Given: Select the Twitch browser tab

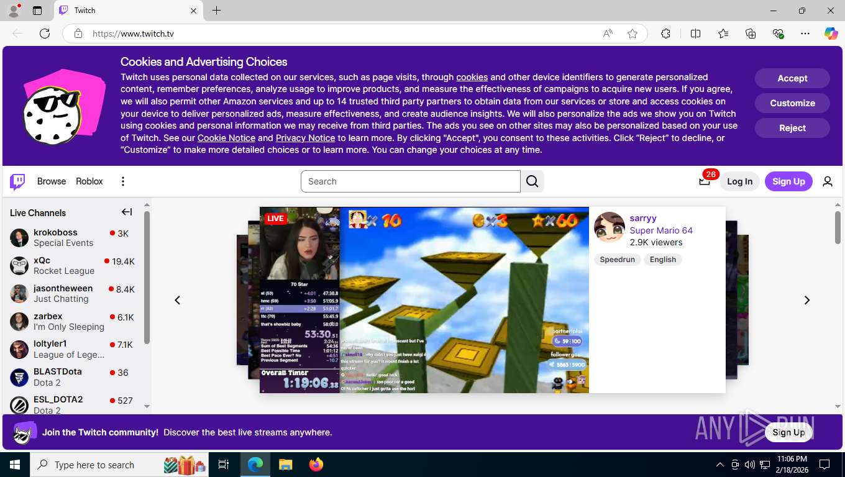Looking at the screenshot, I should pyautogui.click(x=128, y=11).
